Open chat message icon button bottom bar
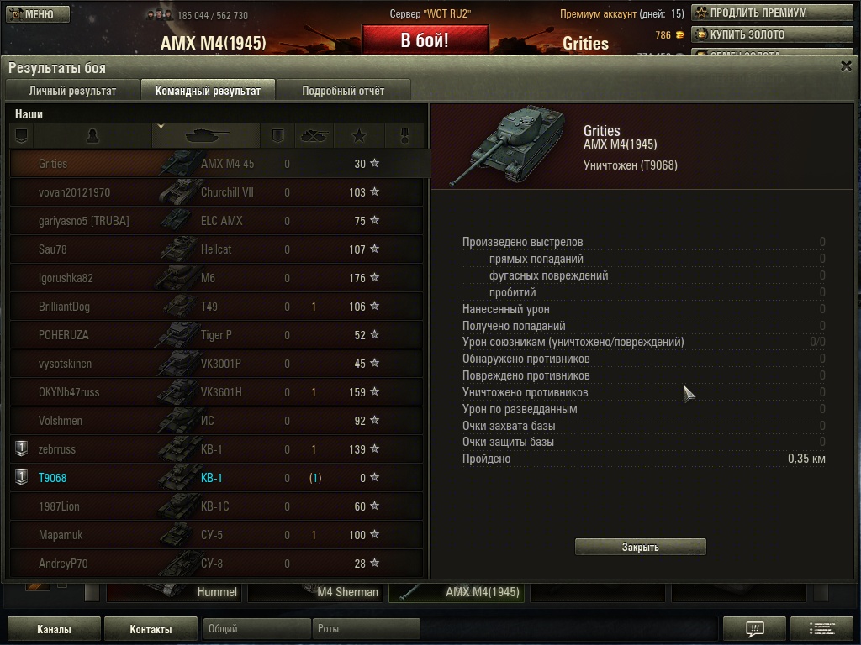The width and height of the screenshot is (861, 645). pyautogui.click(x=754, y=628)
